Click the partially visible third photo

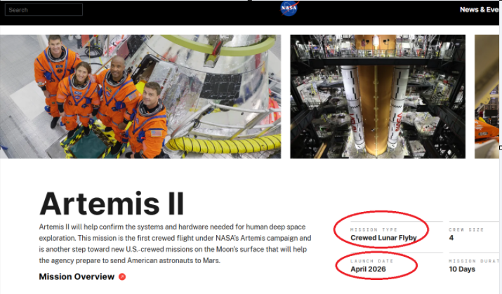click(x=487, y=96)
